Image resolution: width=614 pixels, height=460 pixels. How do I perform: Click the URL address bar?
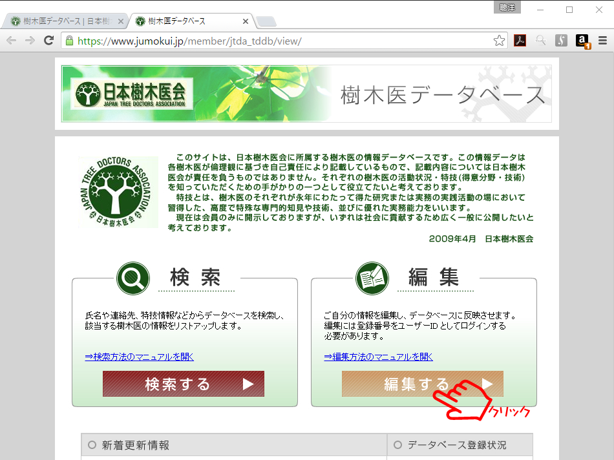(284, 41)
